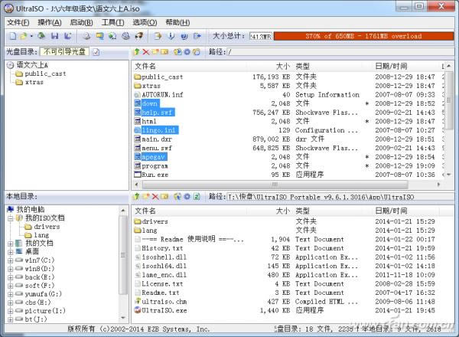Screen dimensions: 459x337
Task: Click the Burn CD/DVD Image icon
Action: pos(139,36)
